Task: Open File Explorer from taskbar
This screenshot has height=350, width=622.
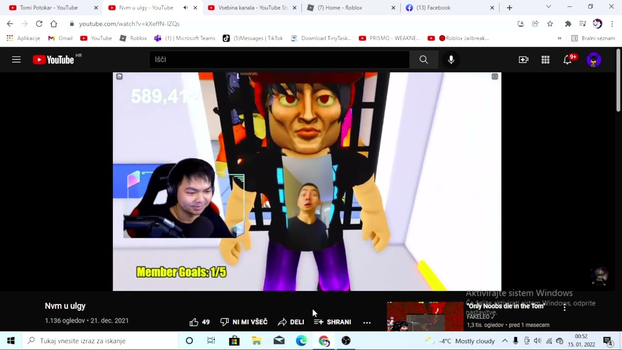Action: 257,341
